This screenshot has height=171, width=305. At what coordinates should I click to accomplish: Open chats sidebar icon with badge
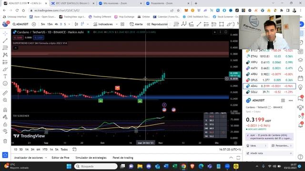(300, 98)
